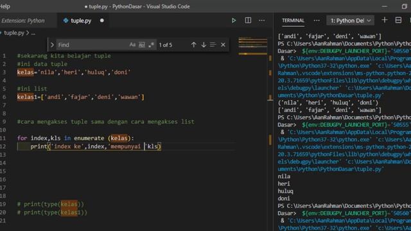Switch to the Extension: Python tab
The width and height of the screenshot is (411, 231).
point(23,21)
